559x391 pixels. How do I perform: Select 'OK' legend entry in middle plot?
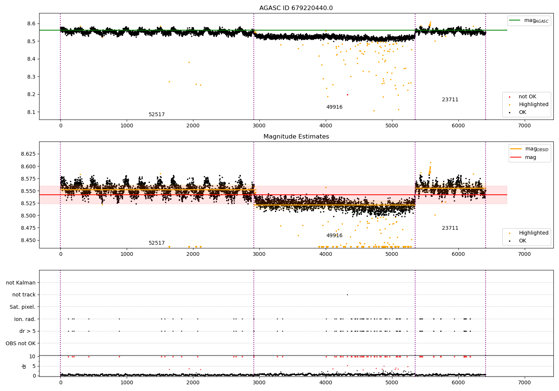518,241
